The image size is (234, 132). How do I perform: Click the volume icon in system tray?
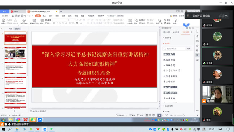tap(185, 129)
